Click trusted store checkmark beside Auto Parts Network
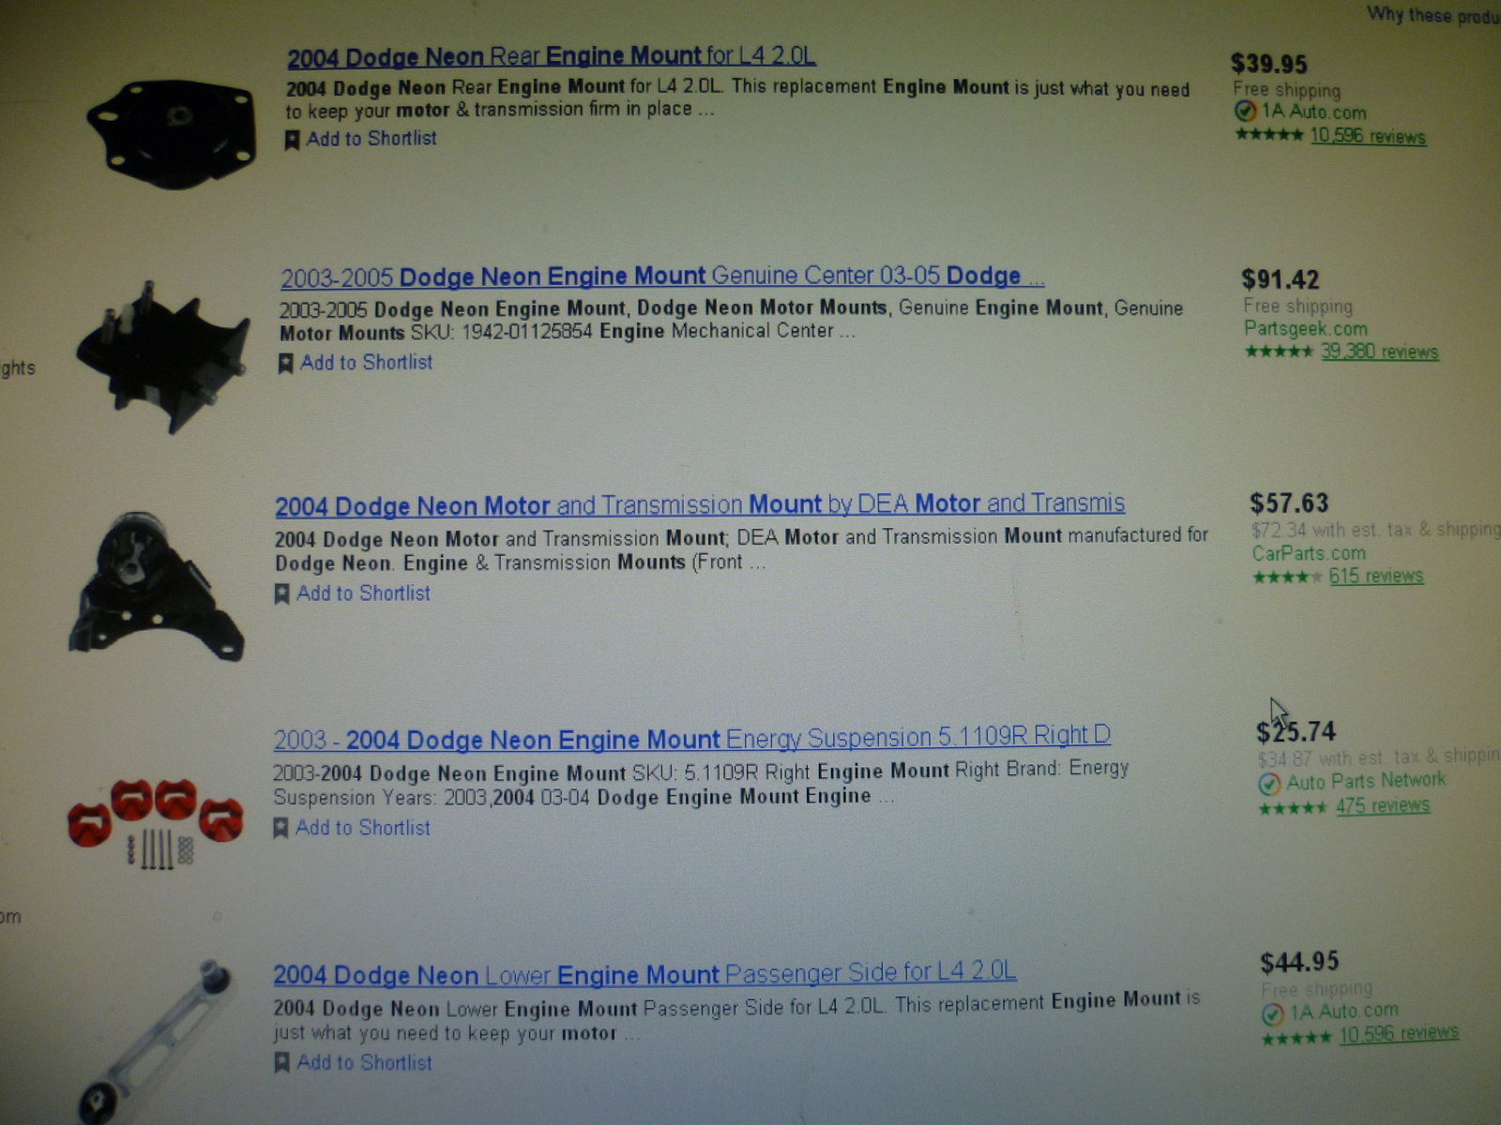This screenshot has width=1501, height=1125. 1269,784
